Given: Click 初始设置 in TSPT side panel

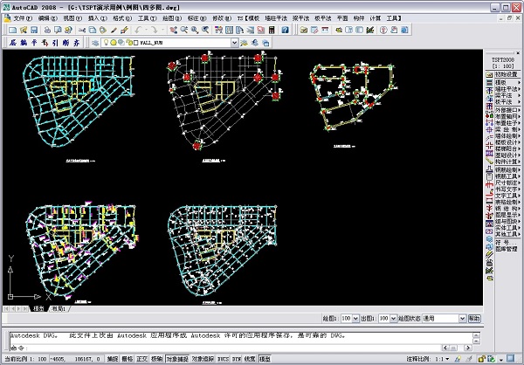Looking at the screenshot, I should pyautogui.click(x=506, y=74).
